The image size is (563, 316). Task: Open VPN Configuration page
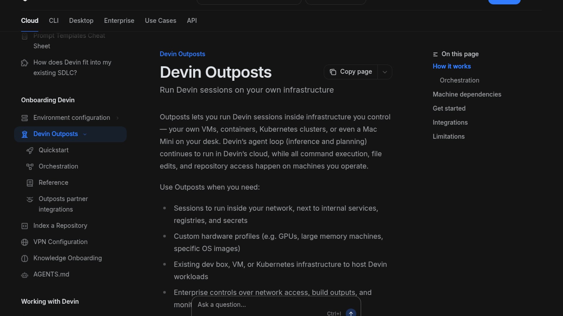click(60, 242)
